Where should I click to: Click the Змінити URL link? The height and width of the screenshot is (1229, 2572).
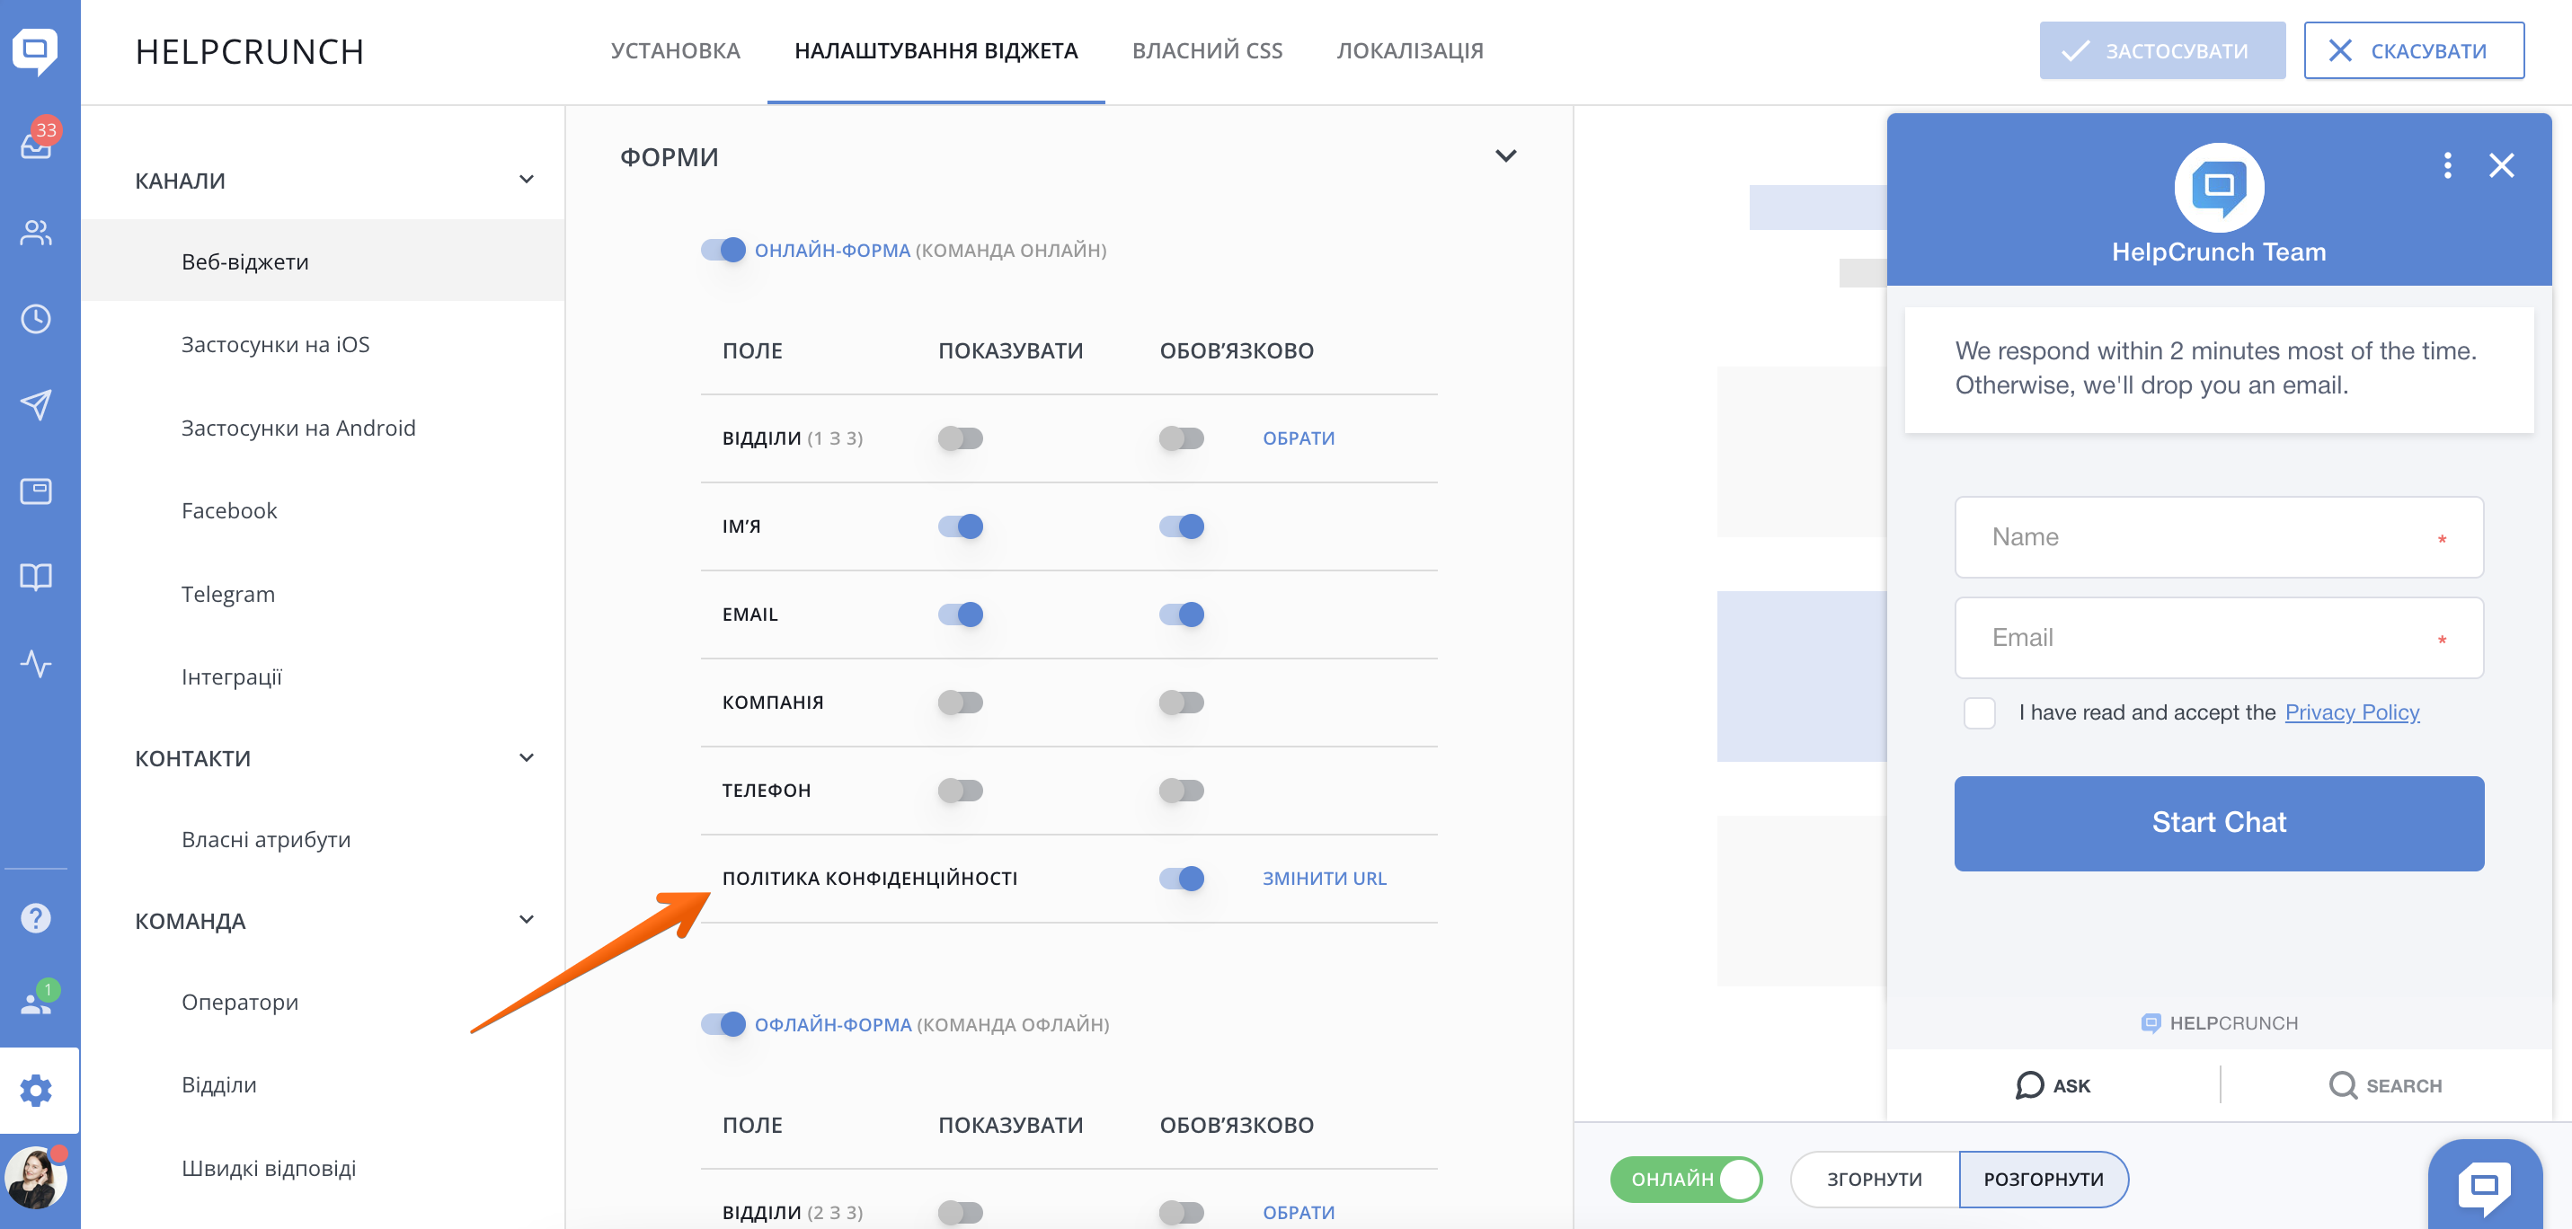click(1324, 878)
